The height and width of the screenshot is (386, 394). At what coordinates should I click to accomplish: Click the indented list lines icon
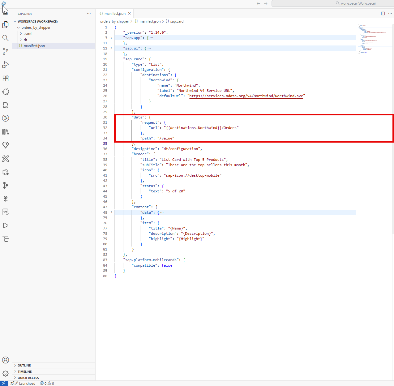(x=6, y=239)
